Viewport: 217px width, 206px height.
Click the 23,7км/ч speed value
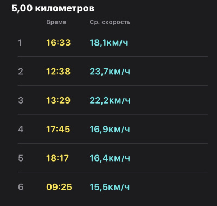(110, 72)
